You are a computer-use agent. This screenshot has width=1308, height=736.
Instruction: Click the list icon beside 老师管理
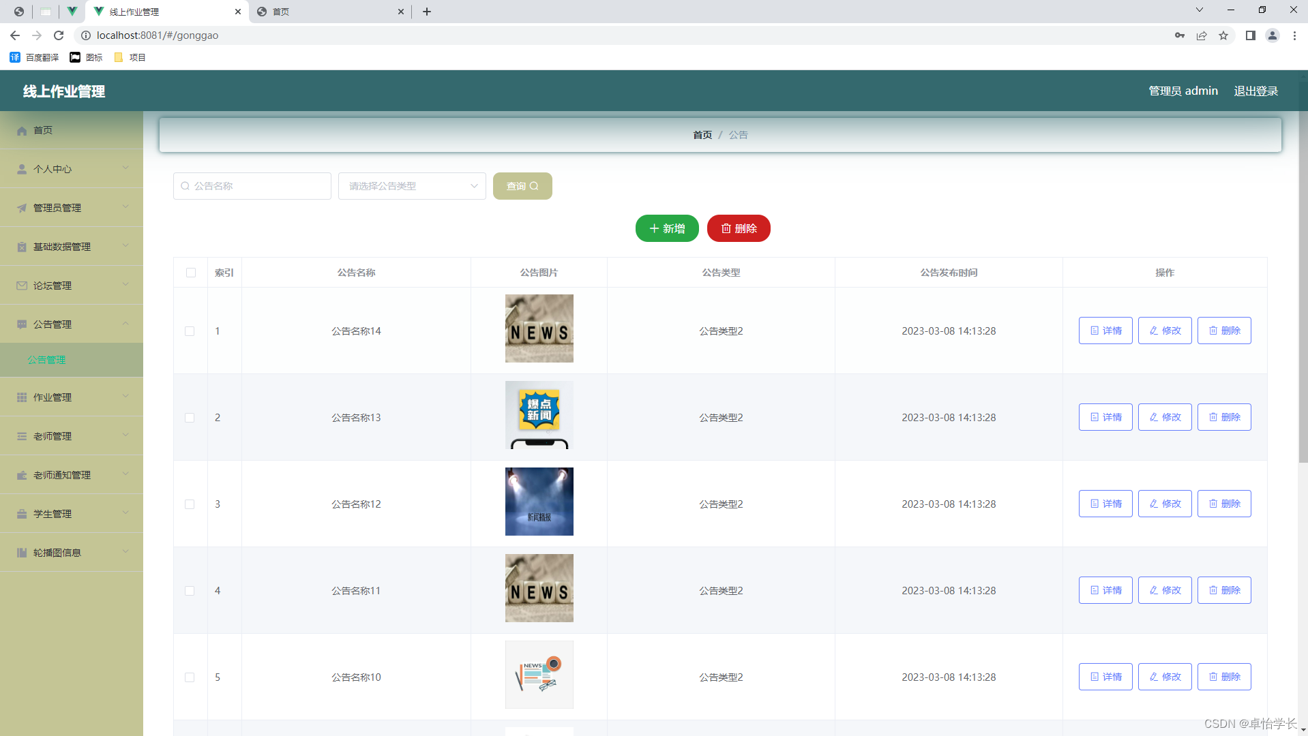[x=22, y=436]
